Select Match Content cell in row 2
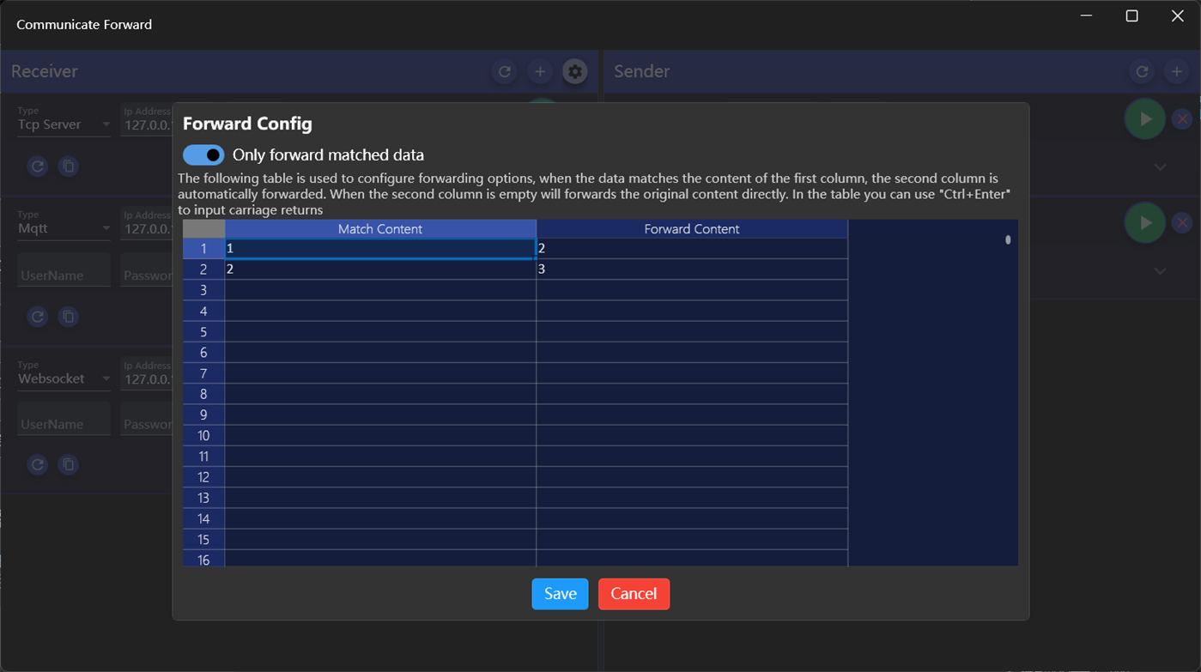This screenshot has height=672, width=1201. (x=380, y=269)
